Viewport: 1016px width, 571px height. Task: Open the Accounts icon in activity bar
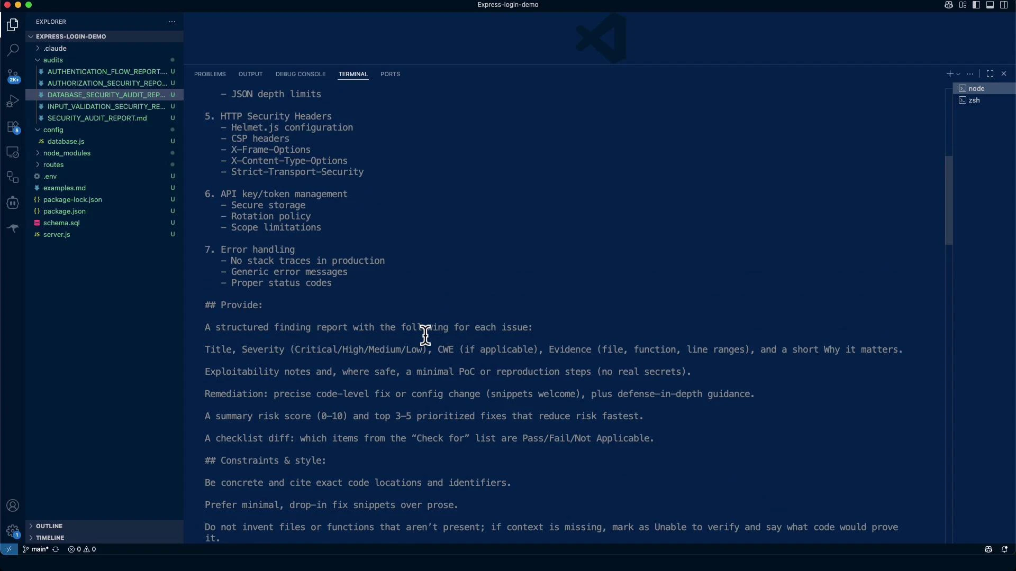tap(13, 505)
